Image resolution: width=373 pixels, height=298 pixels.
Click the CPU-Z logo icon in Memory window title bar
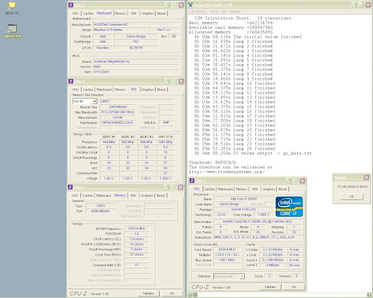[71, 187]
